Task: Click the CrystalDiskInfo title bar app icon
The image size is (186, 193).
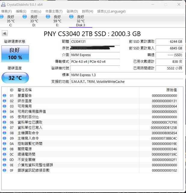Action: click(3, 4)
